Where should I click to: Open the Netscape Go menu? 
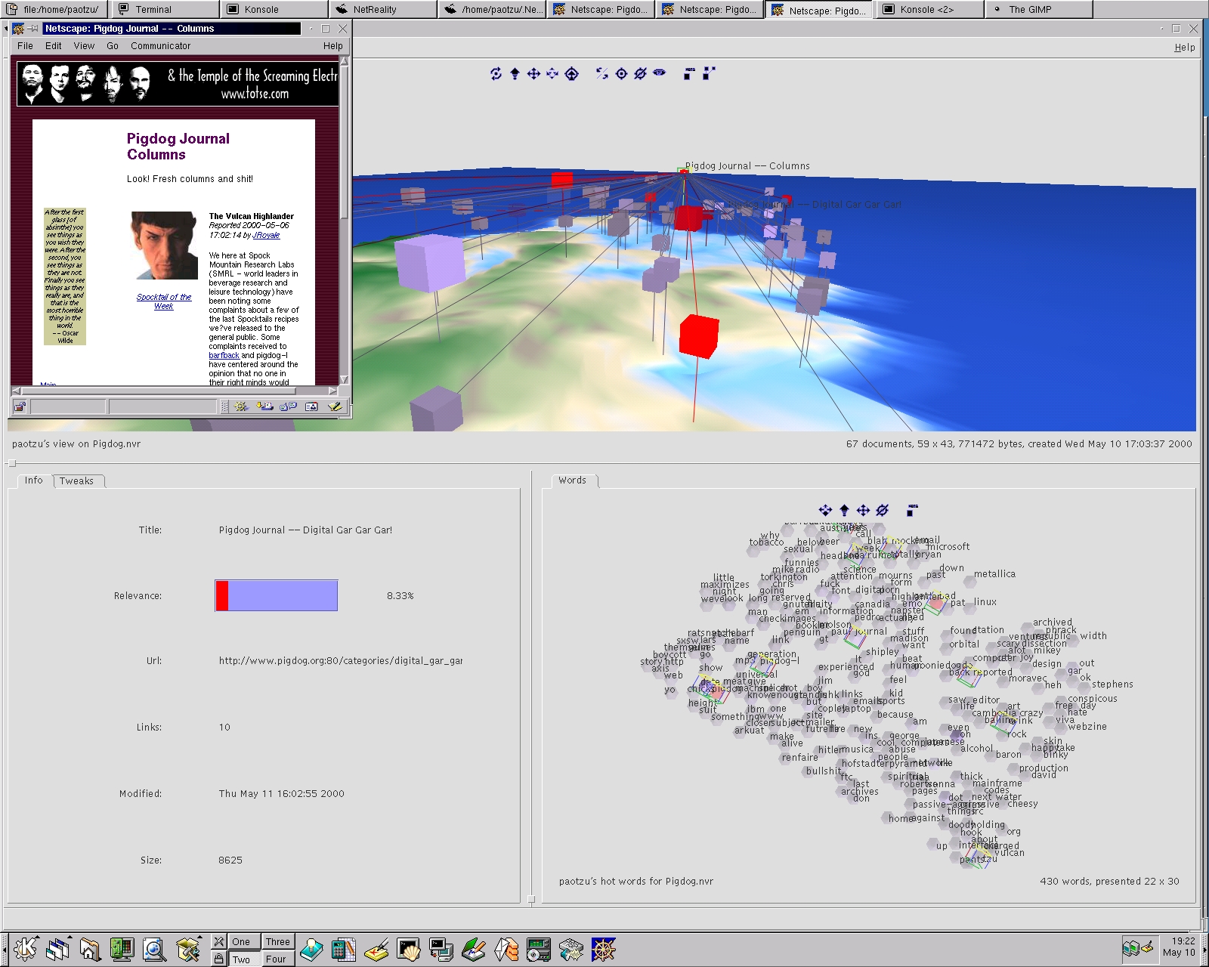click(113, 46)
